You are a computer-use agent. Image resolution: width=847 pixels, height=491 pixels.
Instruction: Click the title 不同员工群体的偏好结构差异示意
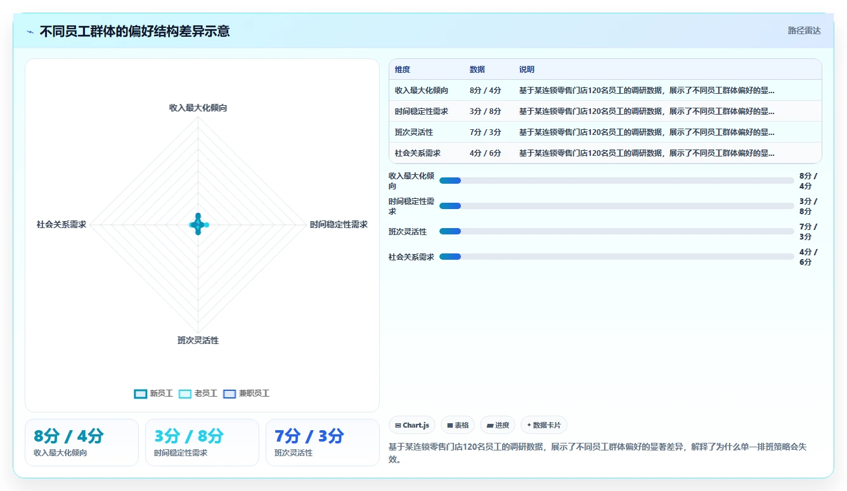coord(134,31)
